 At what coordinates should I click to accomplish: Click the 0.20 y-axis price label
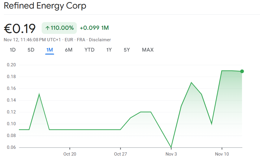11,65
